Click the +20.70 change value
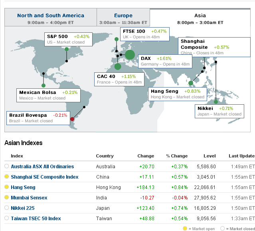Viewport: 255px width, 231px height. point(147,167)
